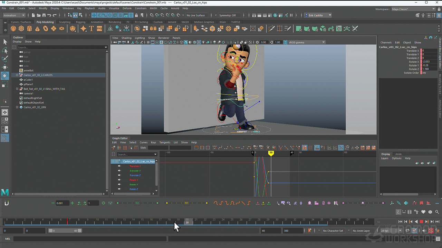Open the Polygon Cone shelf tool

tap(38, 29)
